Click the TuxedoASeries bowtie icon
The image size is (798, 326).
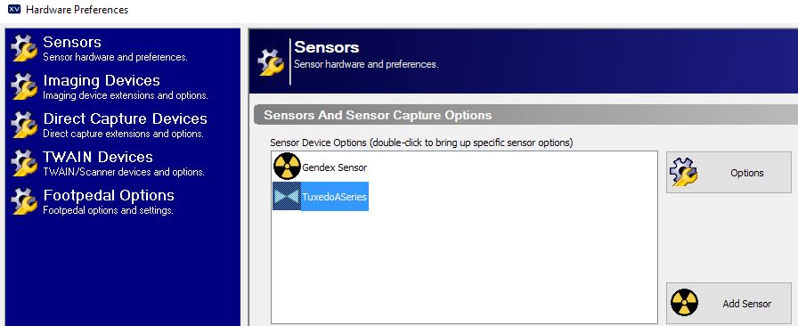coord(287,196)
